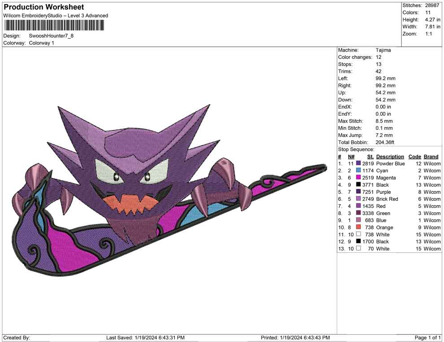Select the Colors value 11
444x342 pixels.
point(428,13)
